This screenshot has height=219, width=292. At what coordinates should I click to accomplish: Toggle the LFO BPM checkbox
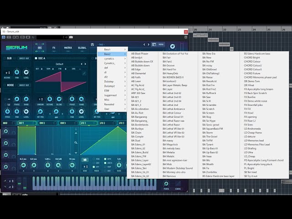pos(105,159)
